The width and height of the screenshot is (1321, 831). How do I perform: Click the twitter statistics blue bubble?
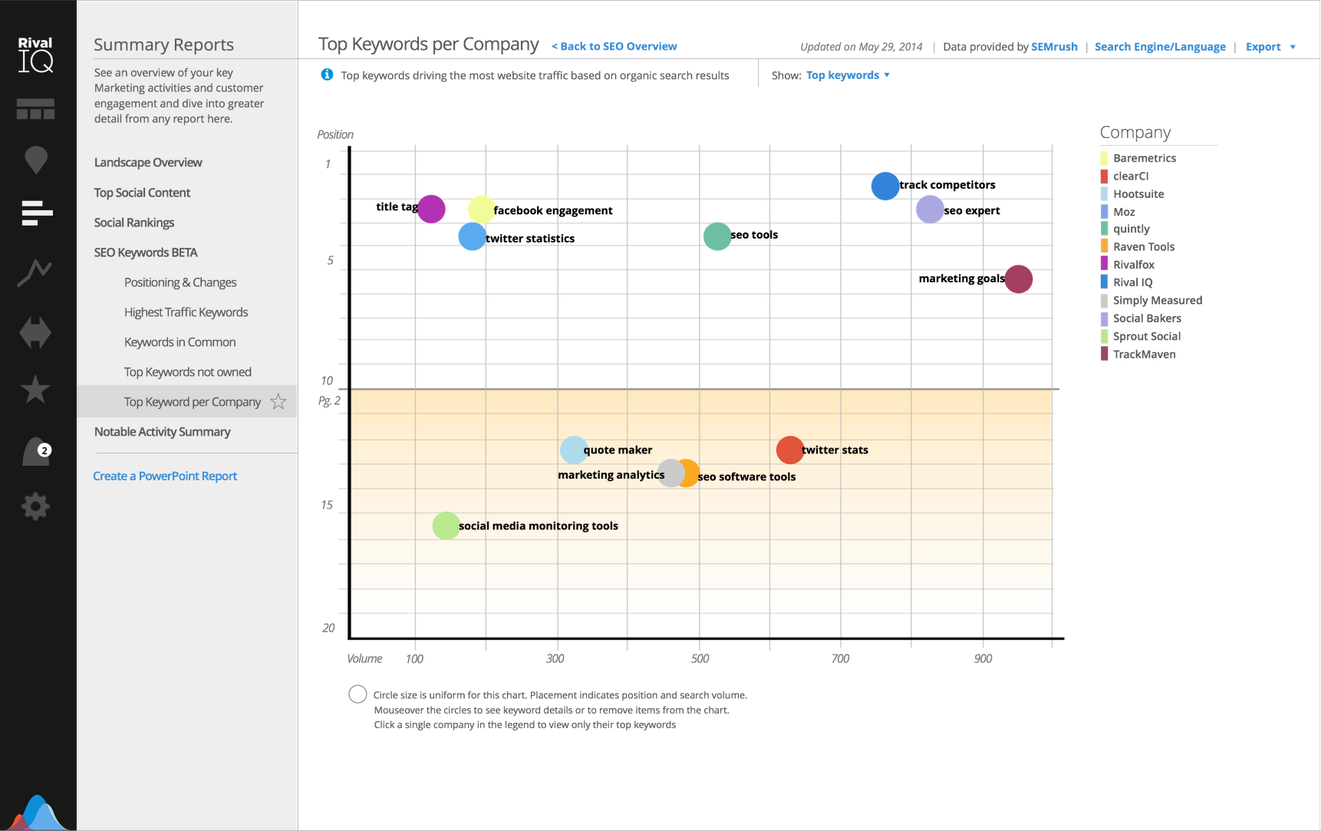473,236
